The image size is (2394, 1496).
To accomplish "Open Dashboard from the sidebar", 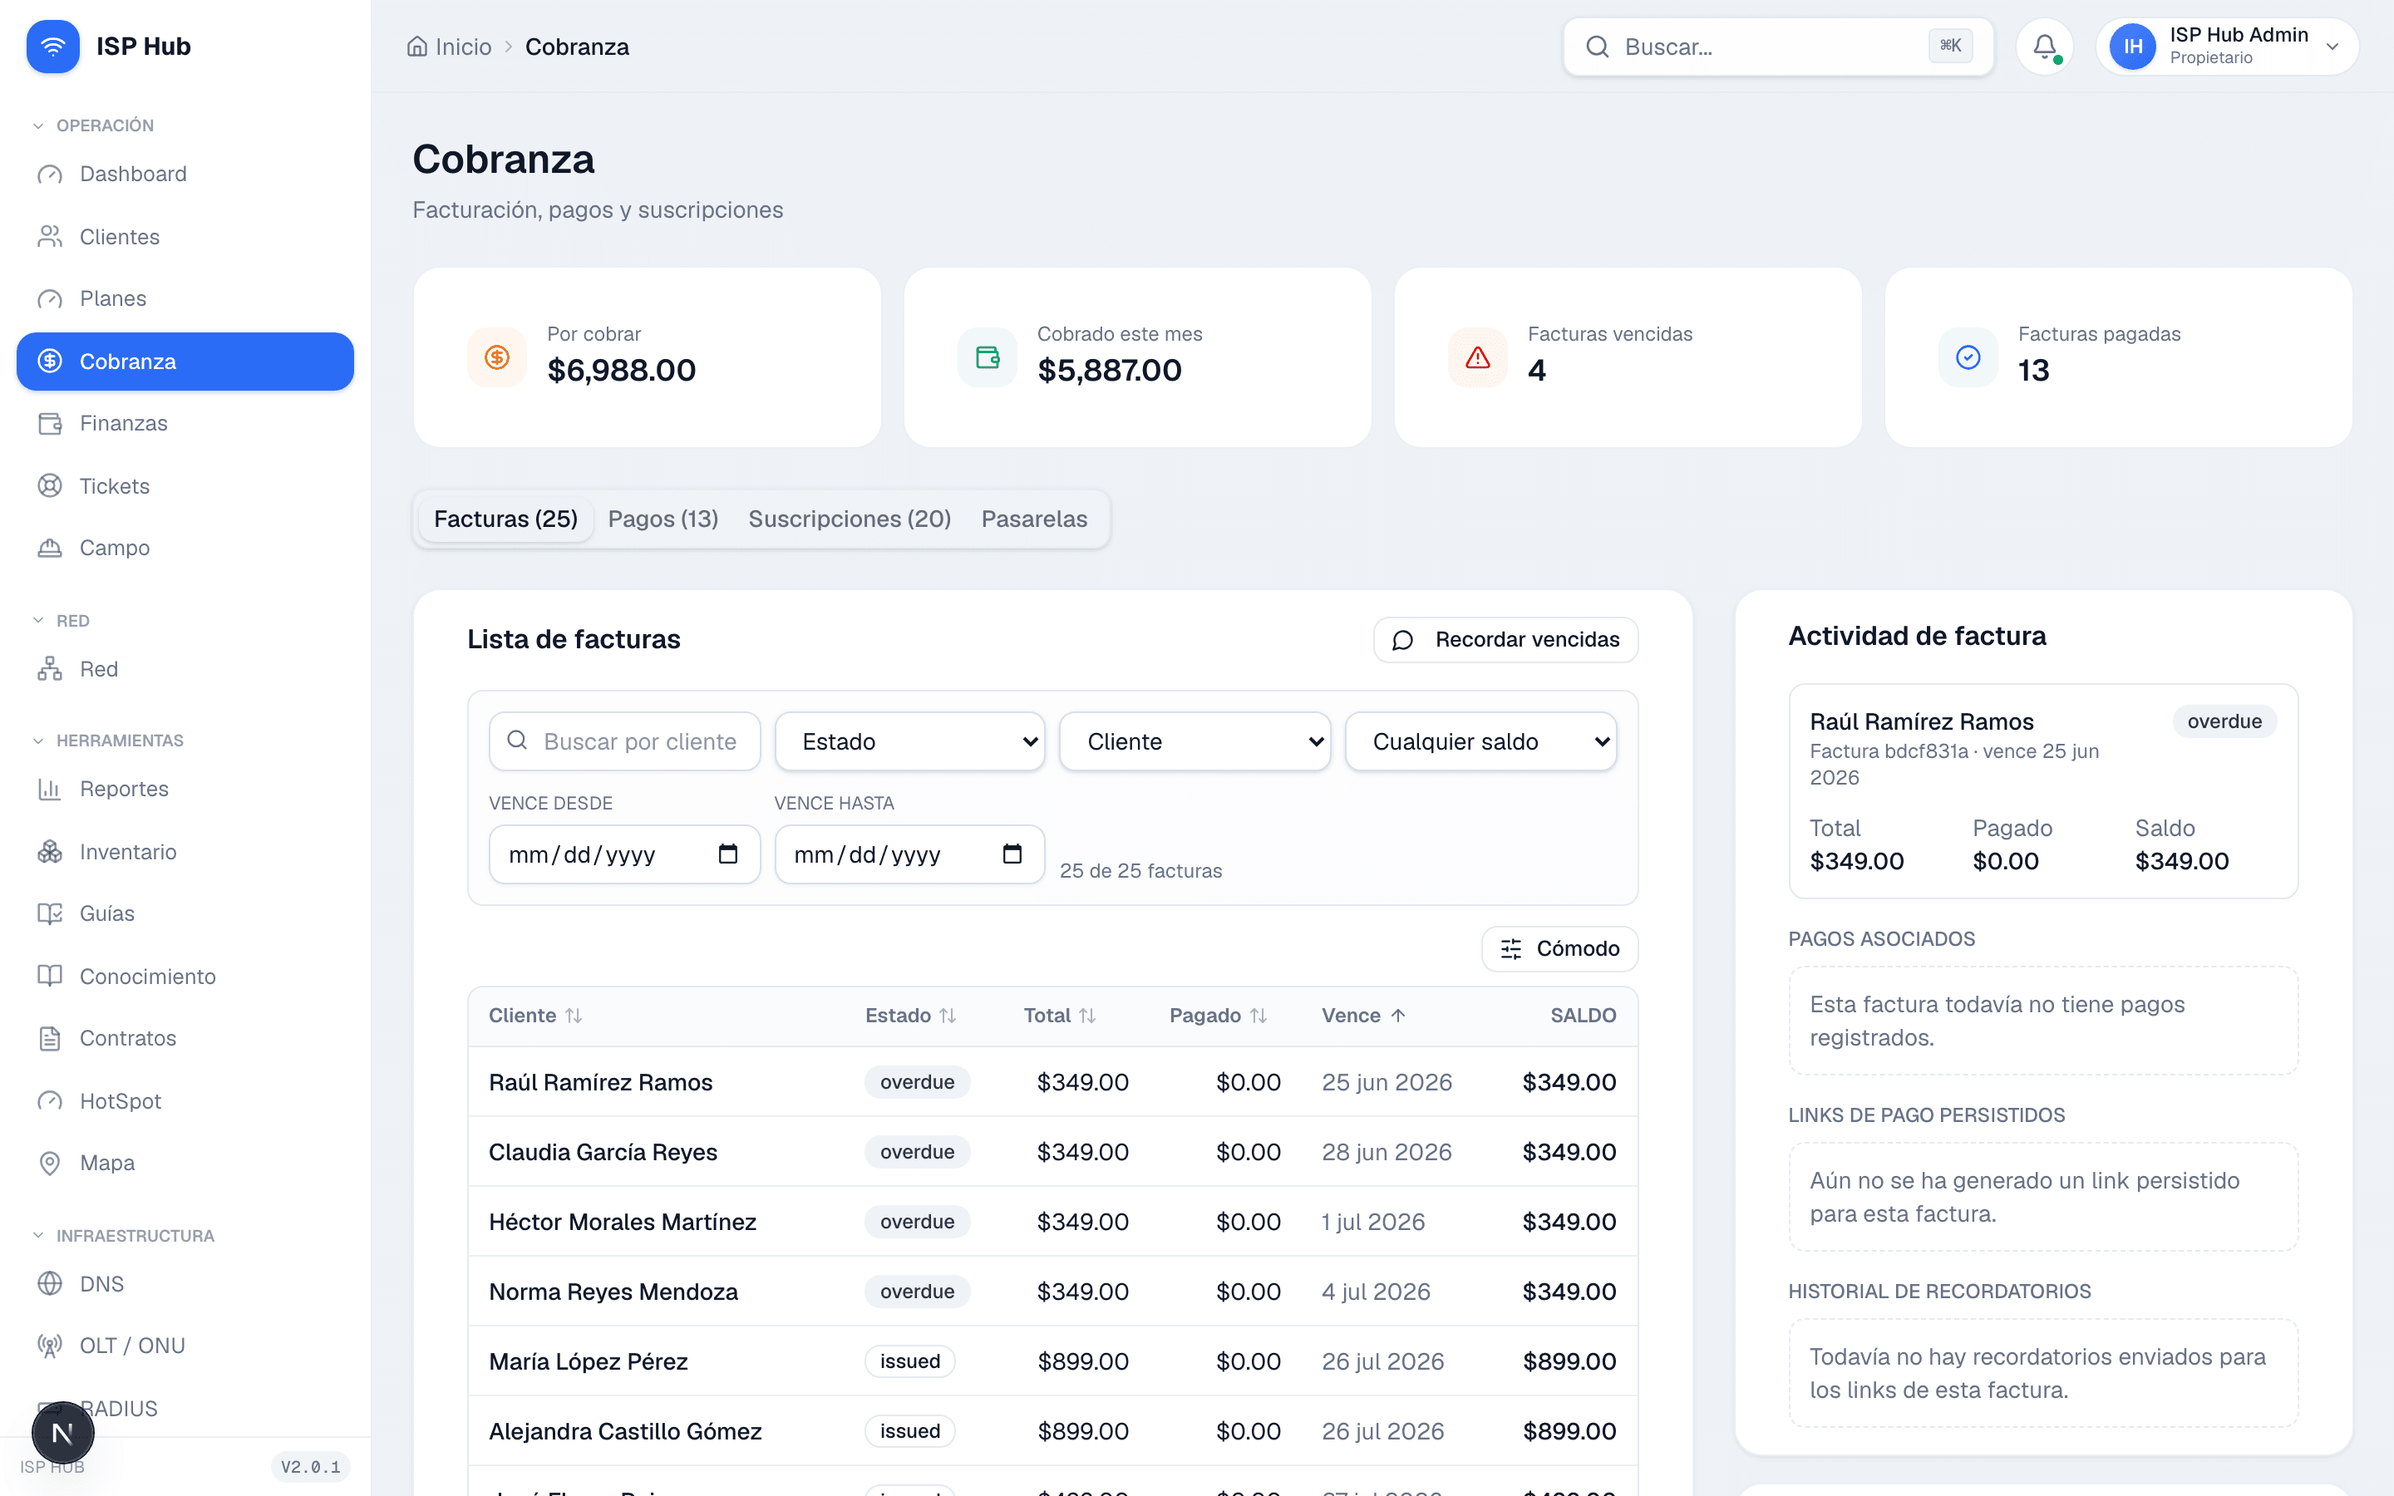I will tap(185, 175).
